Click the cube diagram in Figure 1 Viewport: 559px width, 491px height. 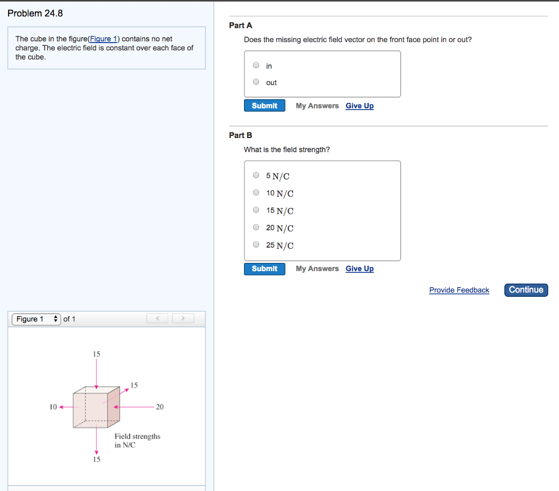pyautogui.click(x=96, y=406)
